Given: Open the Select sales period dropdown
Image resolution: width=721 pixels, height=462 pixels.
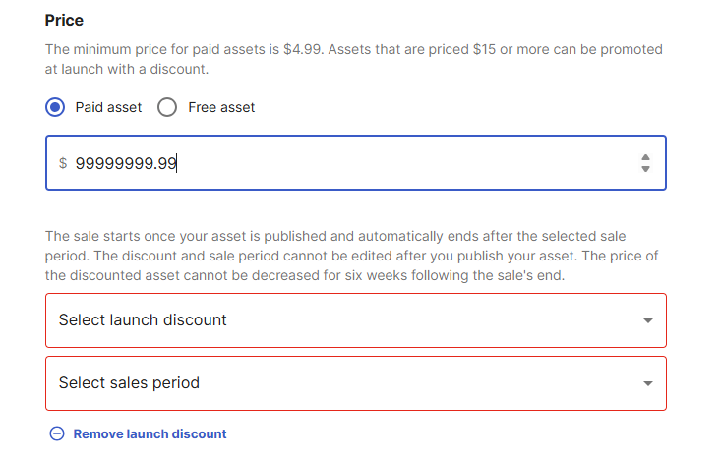Looking at the screenshot, I should point(356,383).
